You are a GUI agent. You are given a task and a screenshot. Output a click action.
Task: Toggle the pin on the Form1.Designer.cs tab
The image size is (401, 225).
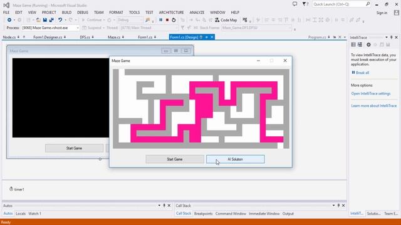tap(65, 37)
